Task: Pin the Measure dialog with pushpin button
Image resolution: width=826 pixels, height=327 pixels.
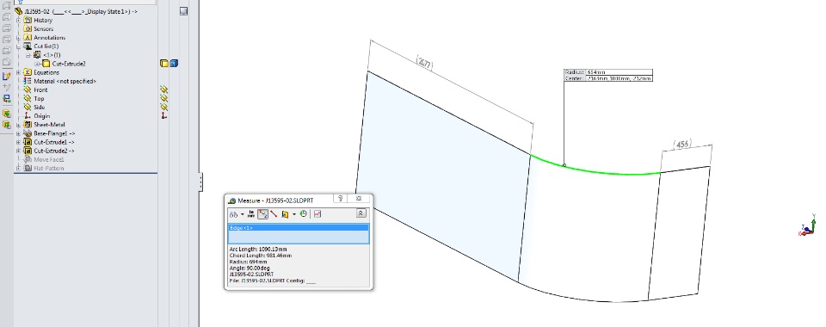Action: [x=341, y=199]
